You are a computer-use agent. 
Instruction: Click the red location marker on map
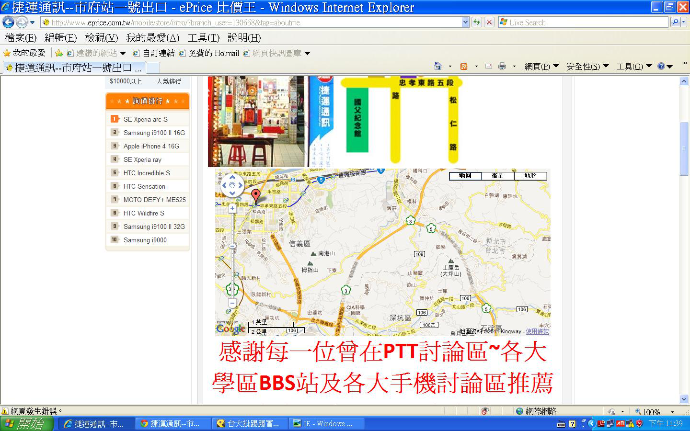(x=256, y=197)
